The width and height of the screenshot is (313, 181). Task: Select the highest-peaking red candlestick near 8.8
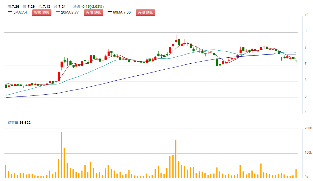click(176, 40)
